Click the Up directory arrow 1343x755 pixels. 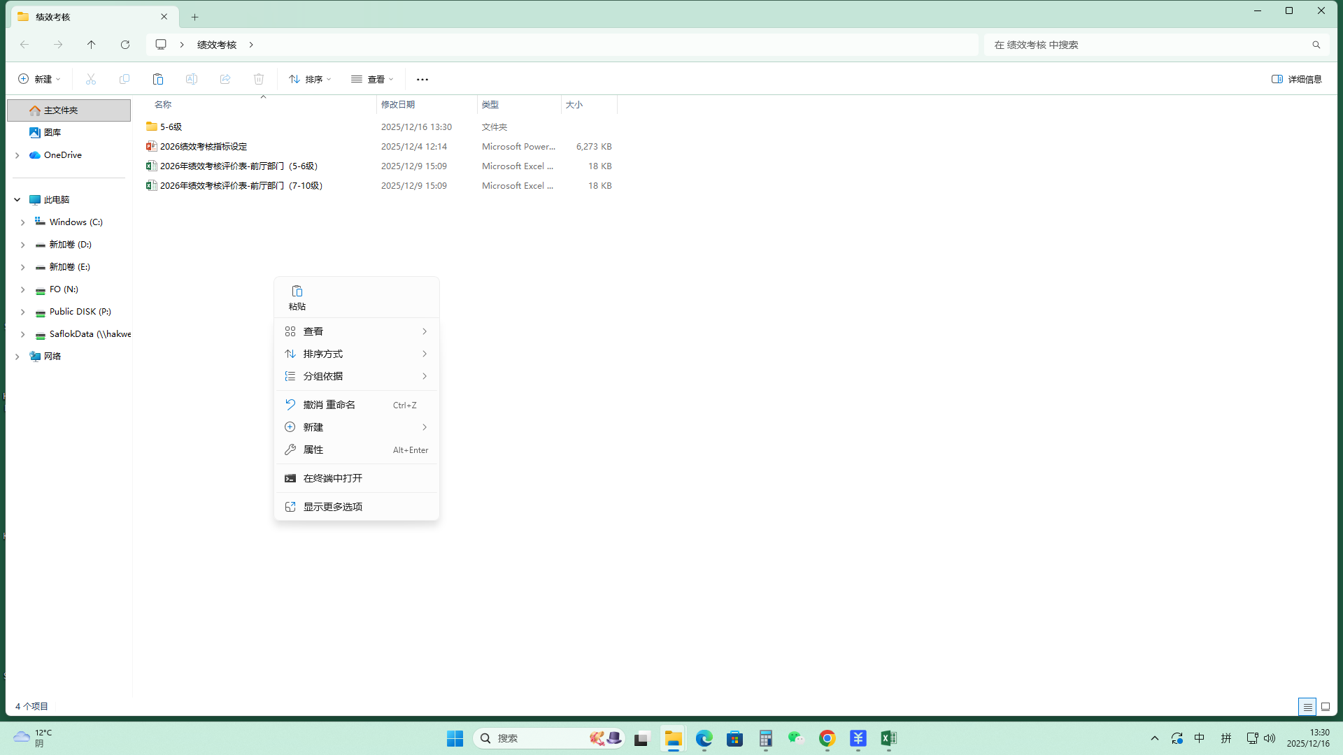pos(92,45)
